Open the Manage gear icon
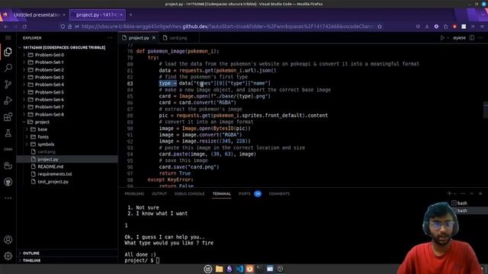The width and height of the screenshot is (488, 274). [8, 256]
